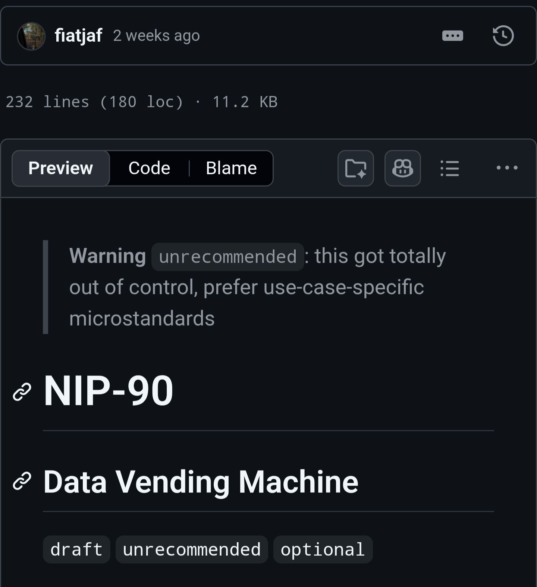This screenshot has width=537, height=587.
Task: Click the NIP-90 heading text
Action: point(109,391)
